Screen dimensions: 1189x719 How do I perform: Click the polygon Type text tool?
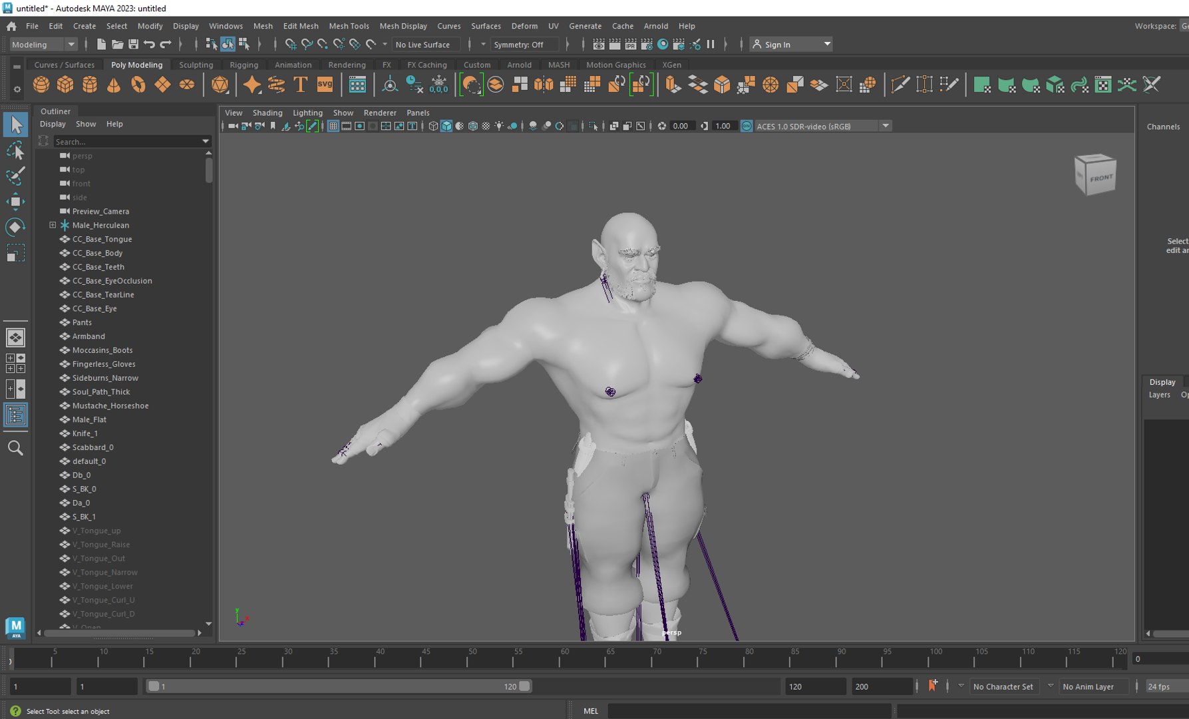(300, 85)
